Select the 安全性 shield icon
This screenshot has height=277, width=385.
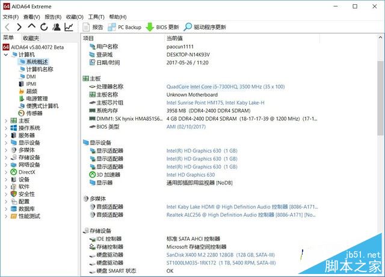click(x=14, y=194)
